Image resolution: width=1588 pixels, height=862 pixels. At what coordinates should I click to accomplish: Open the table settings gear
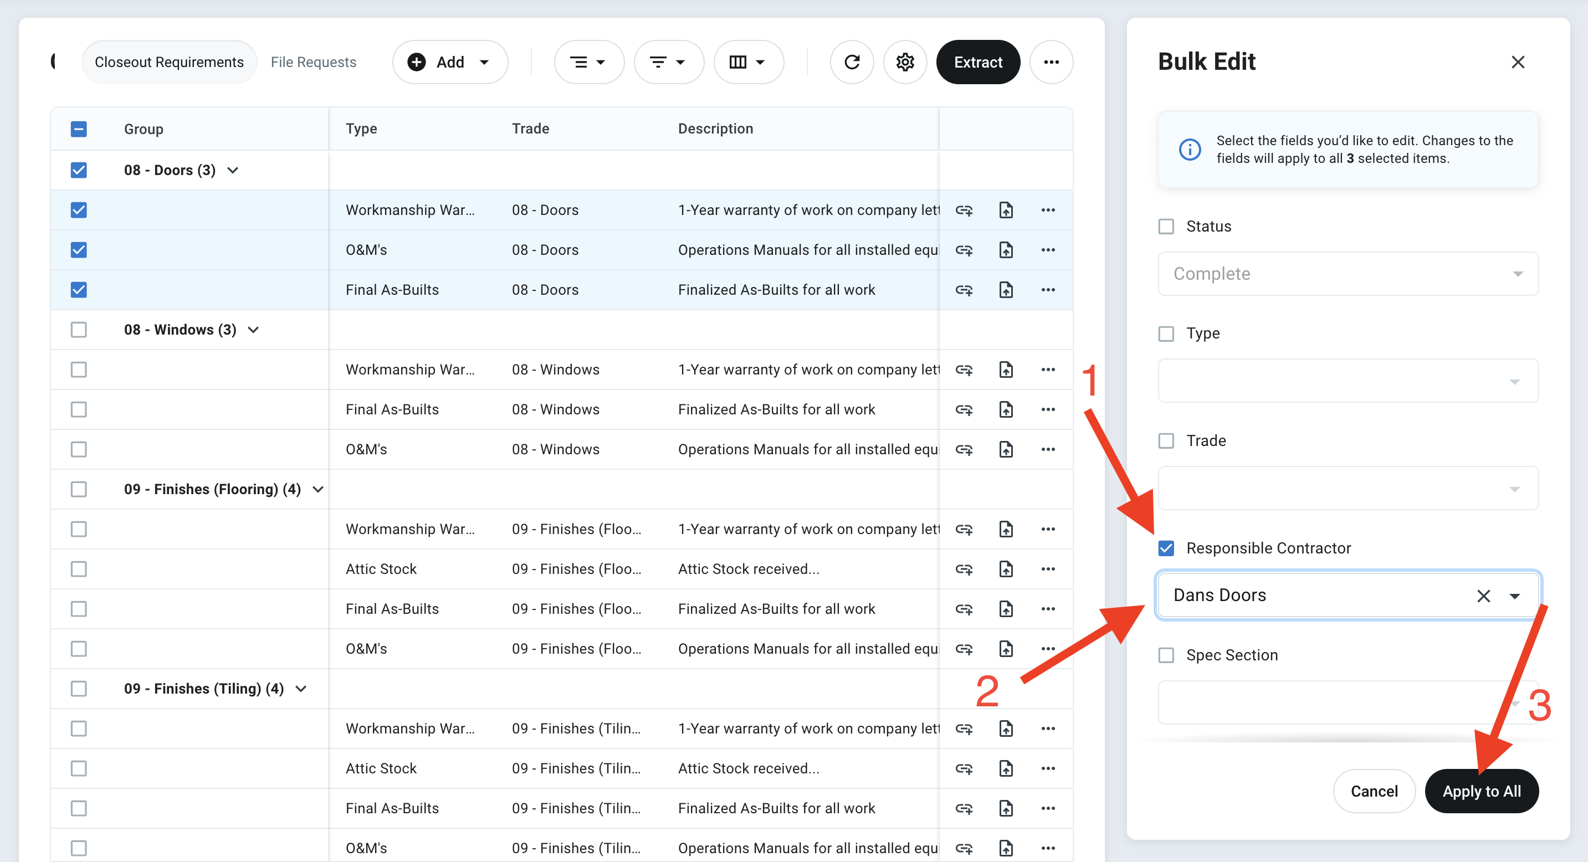905,61
